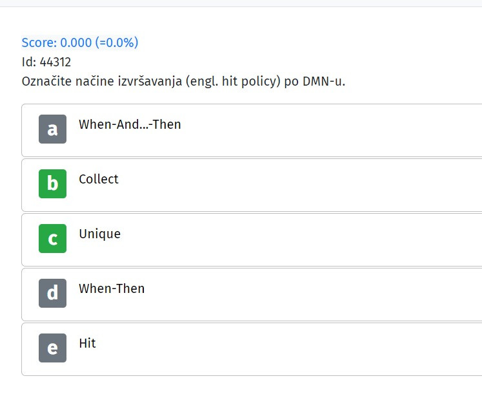Click empty area of Hit row

click(307, 349)
